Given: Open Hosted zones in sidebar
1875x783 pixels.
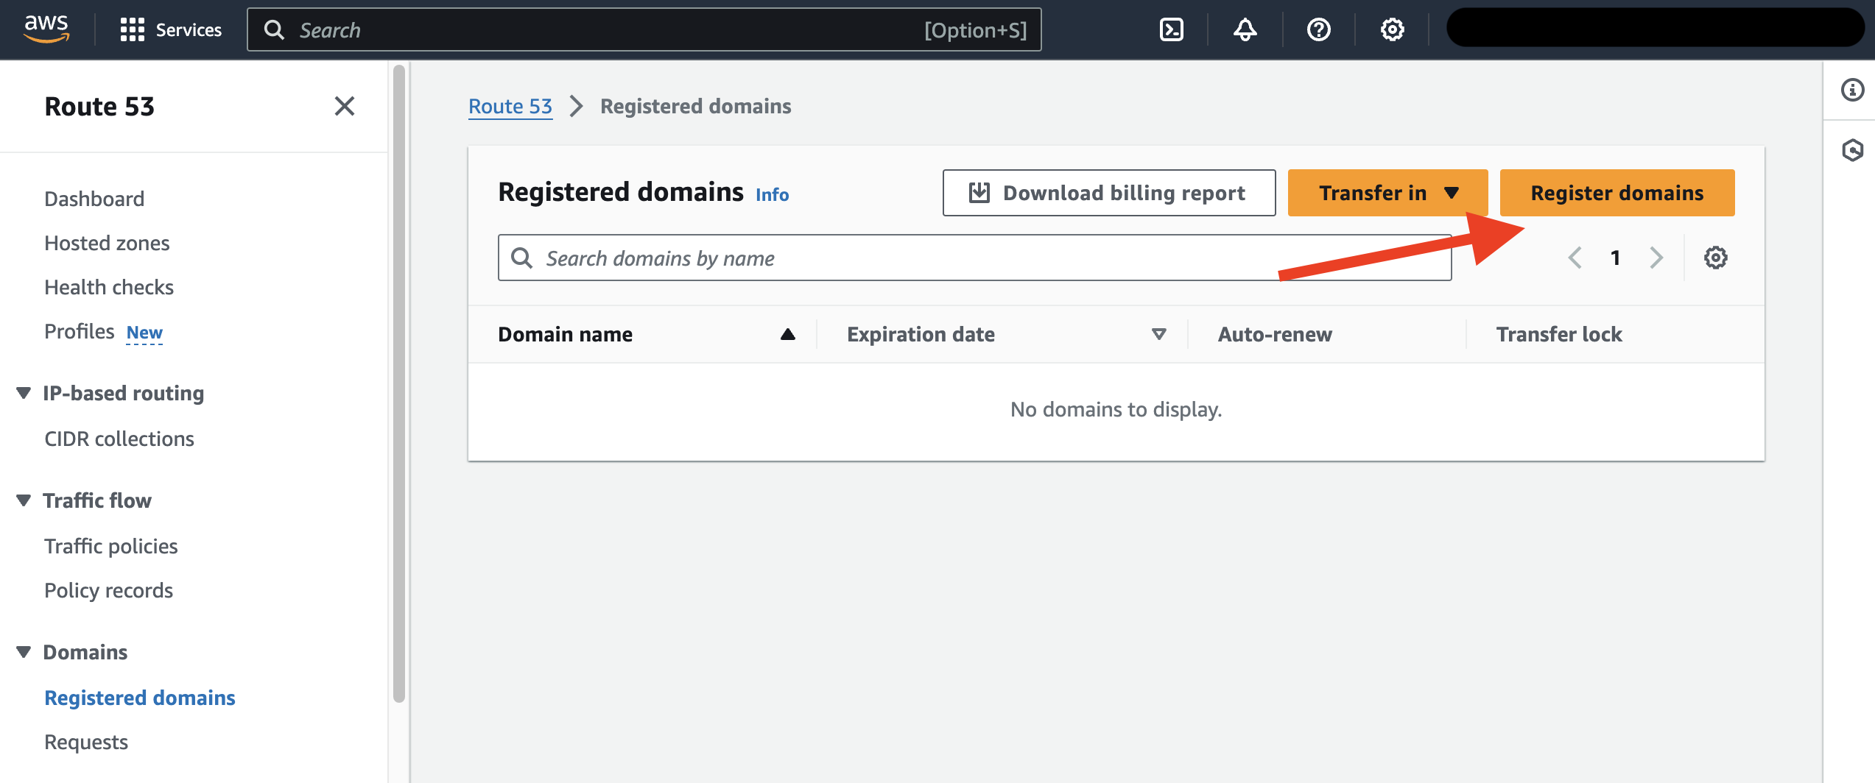Looking at the screenshot, I should [107, 243].
